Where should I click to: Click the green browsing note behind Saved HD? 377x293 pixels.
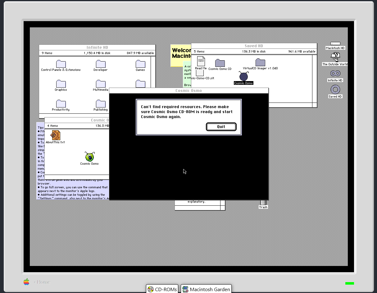coord(187,75)
